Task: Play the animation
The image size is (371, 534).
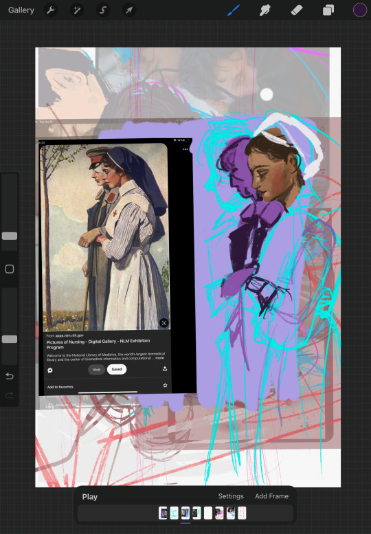Action: (x=90, y=496)
